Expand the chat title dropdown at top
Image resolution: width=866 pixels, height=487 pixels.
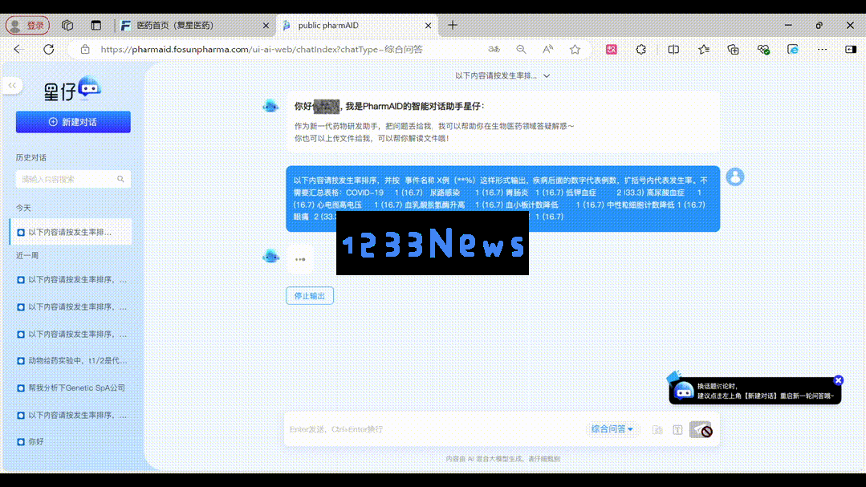point(547,75)
